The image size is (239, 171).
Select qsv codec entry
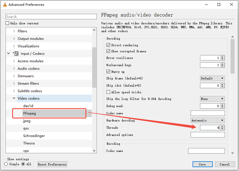[26, 128]
